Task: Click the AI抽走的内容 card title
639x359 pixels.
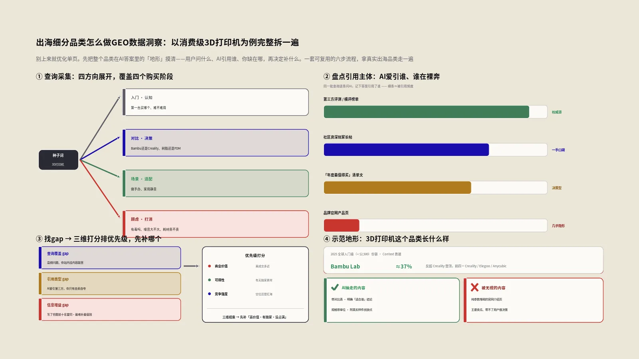Action: 353,288
